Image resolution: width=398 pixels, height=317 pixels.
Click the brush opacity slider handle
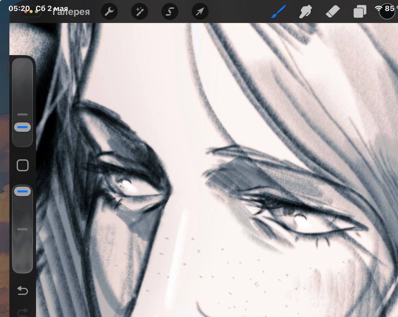click(23, 191)
